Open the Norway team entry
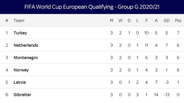This screenshot has width=184, height=103. (21, 70)
